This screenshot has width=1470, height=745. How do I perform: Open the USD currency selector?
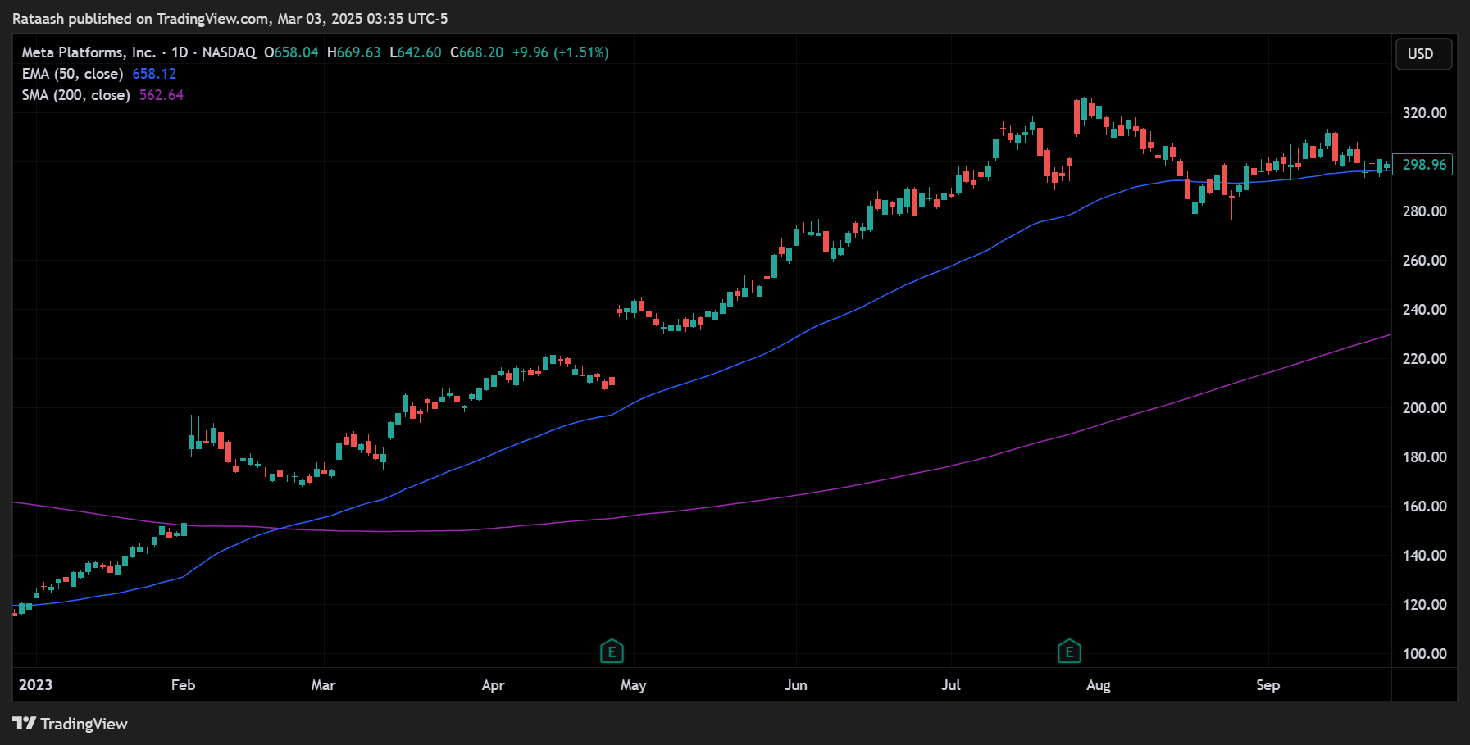(x=1424, y=54)
